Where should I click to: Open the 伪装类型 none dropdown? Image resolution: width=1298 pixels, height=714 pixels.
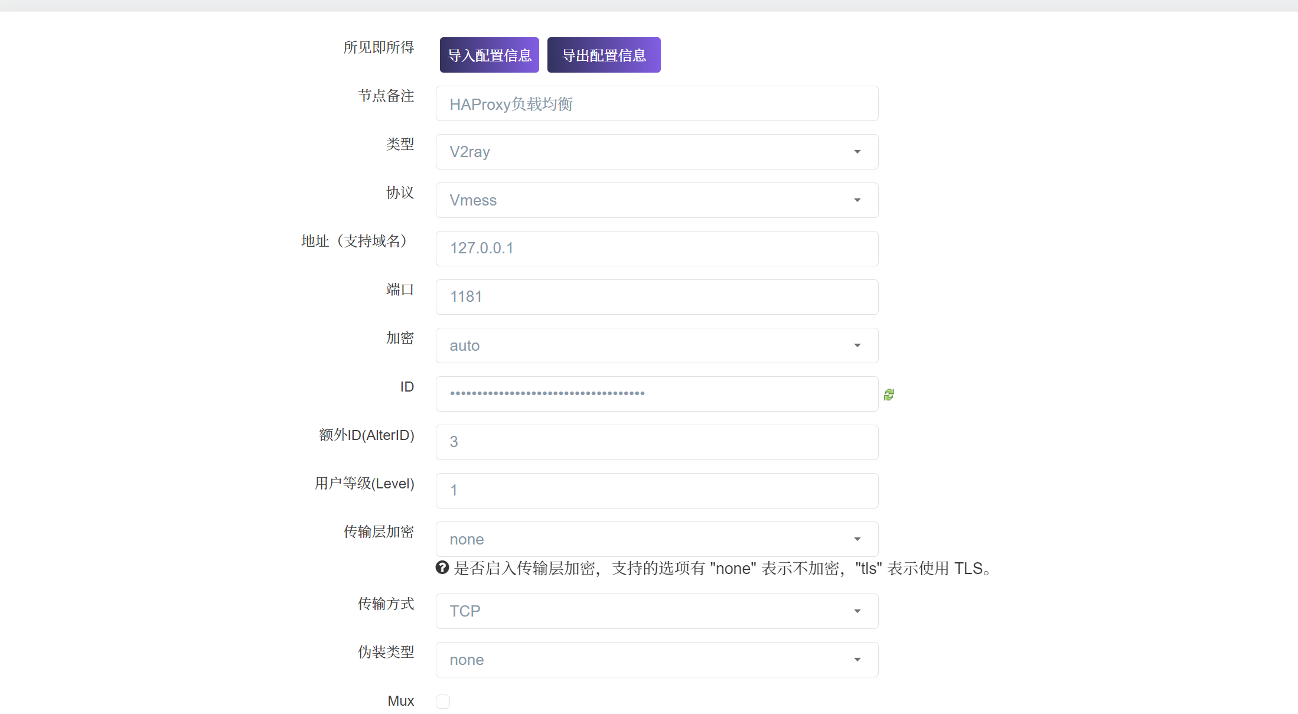pyautogui.click(x=657, y=660)
